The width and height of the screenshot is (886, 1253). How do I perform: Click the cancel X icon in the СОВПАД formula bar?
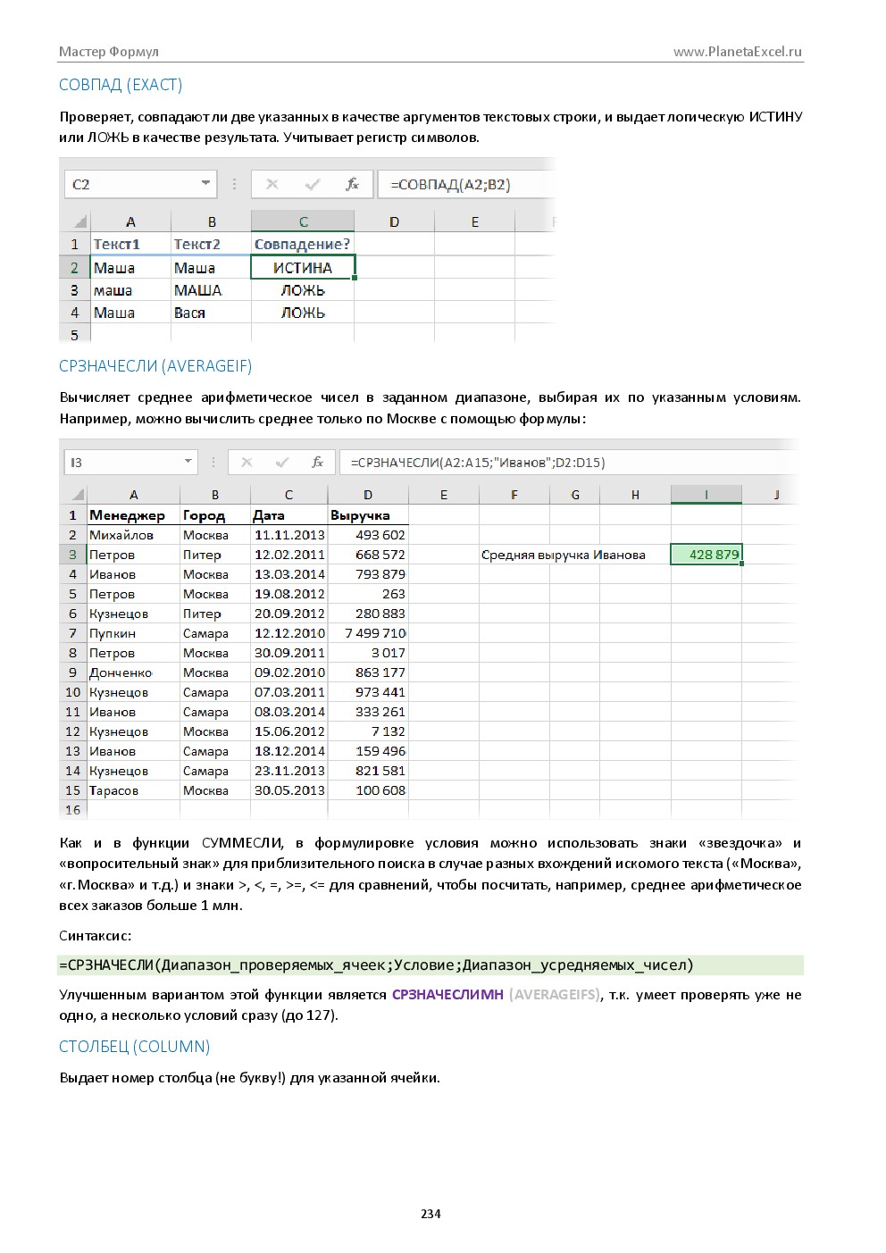[272, 184]
